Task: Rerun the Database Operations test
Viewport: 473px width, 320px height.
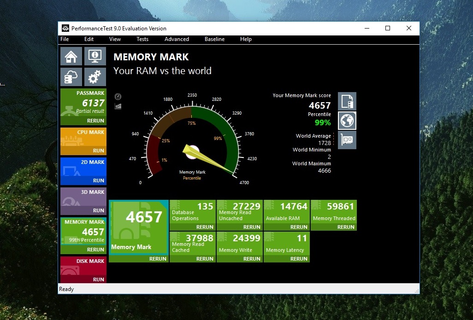Action: (205, 227)
